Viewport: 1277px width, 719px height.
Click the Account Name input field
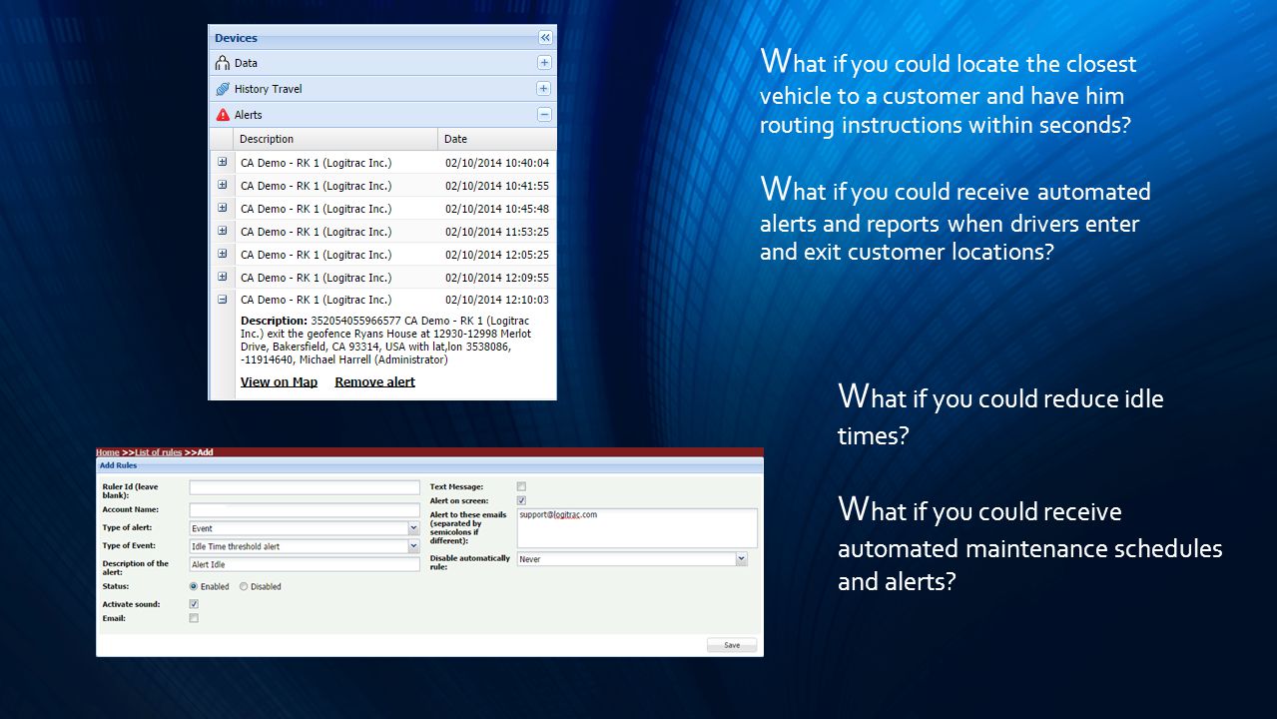(x=305, y=509)
